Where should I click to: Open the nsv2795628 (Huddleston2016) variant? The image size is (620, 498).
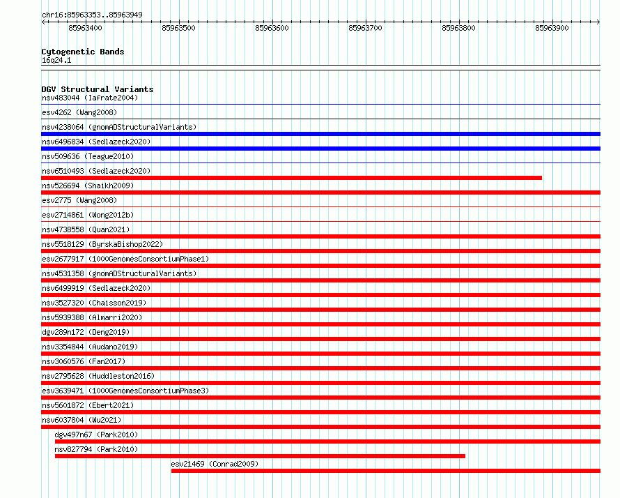pyautogui.click(x=98, y=376)
